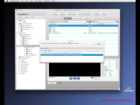Click the red round icon beside the Filter field
Screen dimensions: 140x105
click(87, 22)
